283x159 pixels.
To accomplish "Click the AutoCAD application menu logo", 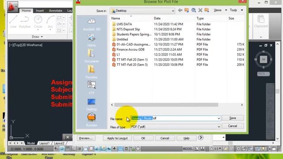I will pos(12,7).
